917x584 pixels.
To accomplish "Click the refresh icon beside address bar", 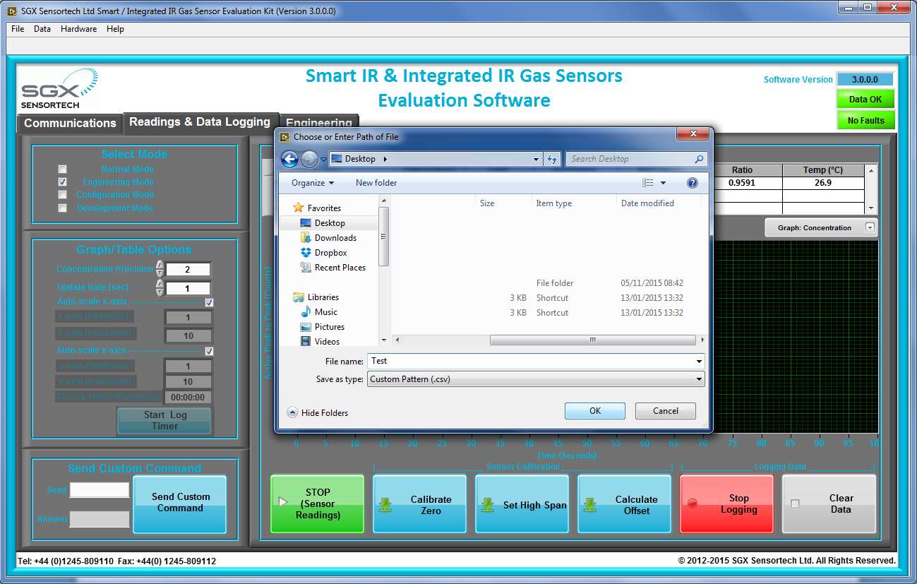I will click(x=552, y=160).
